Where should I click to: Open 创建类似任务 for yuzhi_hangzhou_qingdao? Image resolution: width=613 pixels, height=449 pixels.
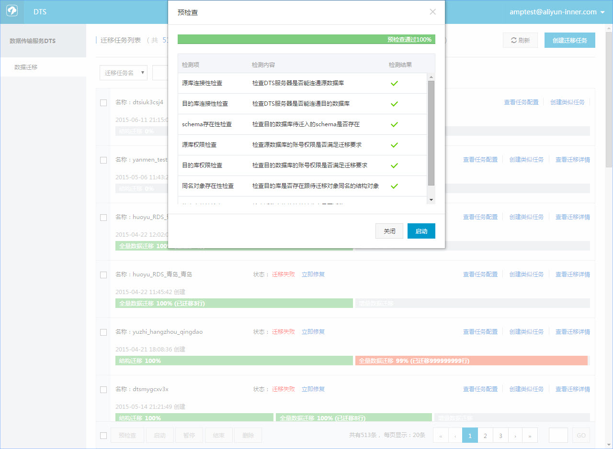tap(527, 332)
